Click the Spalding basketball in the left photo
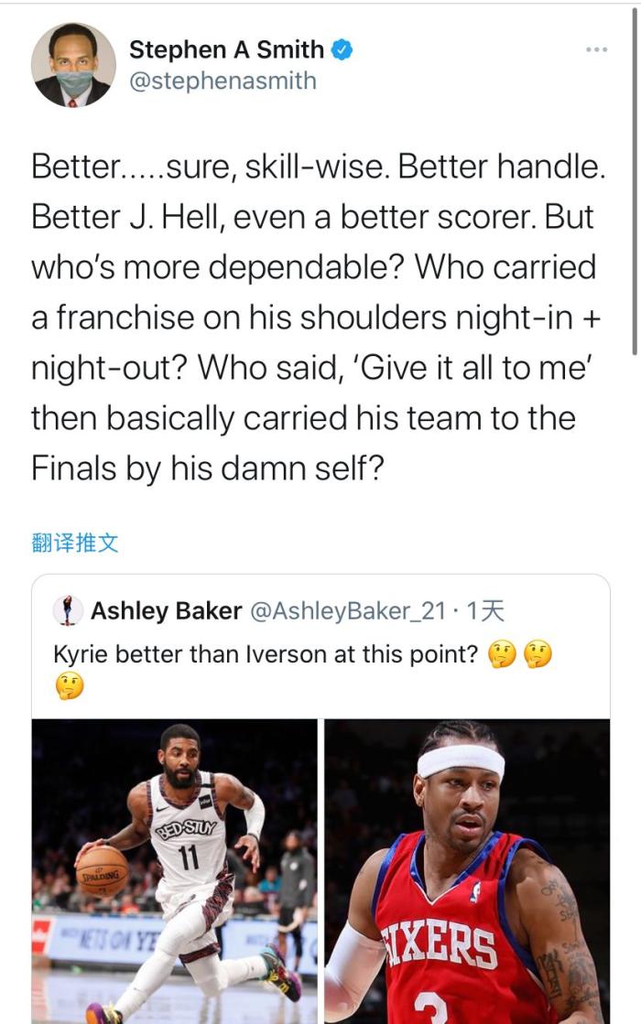Screen dimensions: 641x1024 pyautogui.click(x=103, y=869)
